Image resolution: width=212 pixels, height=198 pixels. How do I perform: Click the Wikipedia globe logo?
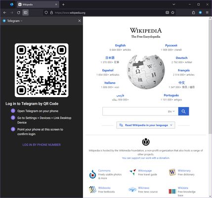pyautogui.click(x=146, y=72)
